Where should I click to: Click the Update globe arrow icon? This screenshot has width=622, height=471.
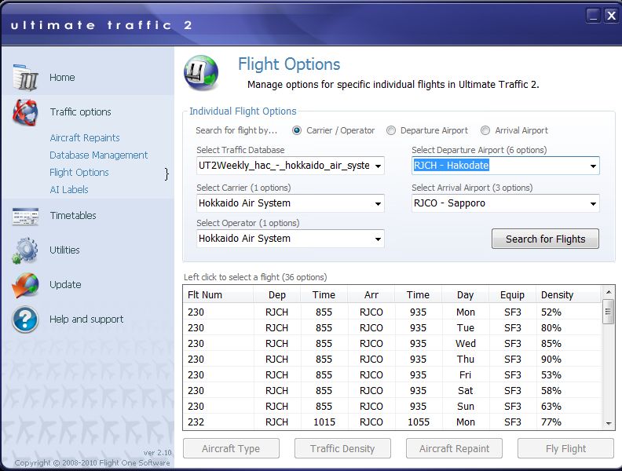25,285
